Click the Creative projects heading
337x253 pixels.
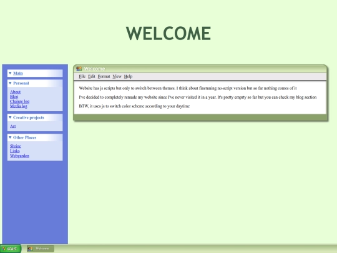coord(28,117)
